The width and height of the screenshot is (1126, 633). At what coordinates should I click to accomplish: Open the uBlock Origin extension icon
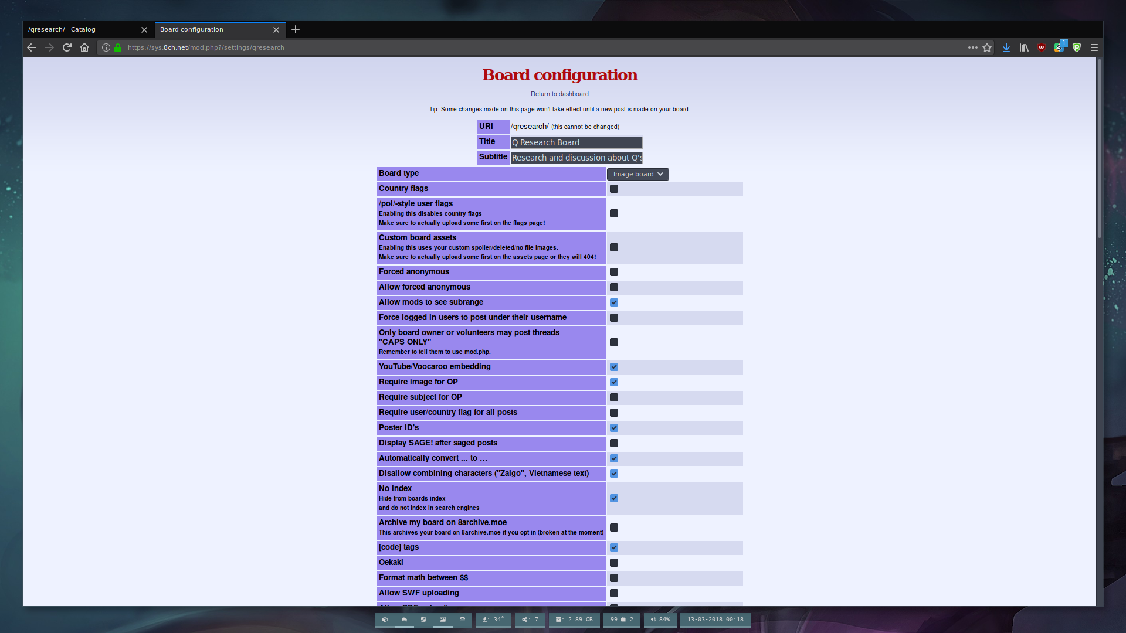pos(1042,47)
